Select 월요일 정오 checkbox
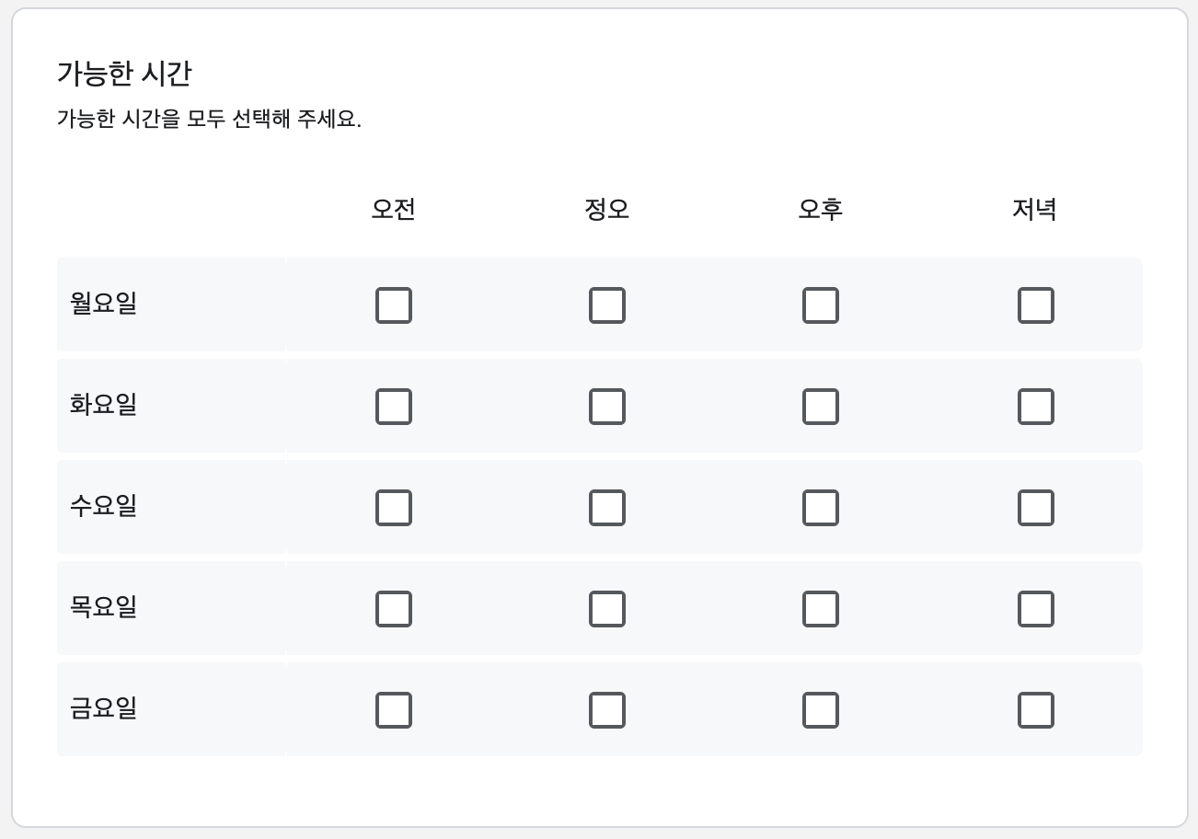The height and width of the screenshot is (839, 1198). [x=607, y=305]
